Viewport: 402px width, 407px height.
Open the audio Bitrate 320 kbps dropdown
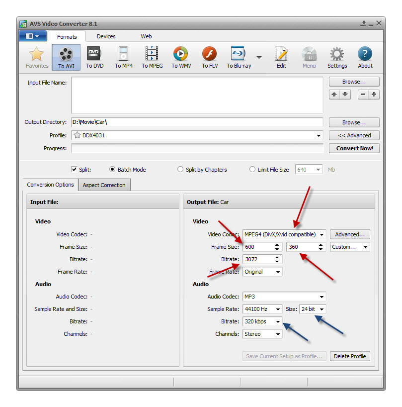[x=262, y=321]
